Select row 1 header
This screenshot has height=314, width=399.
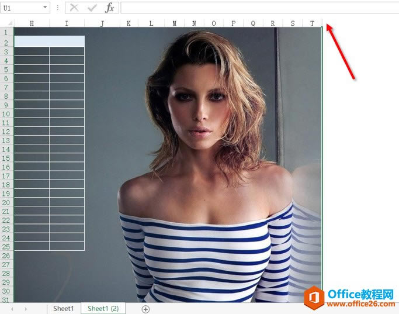[x=6, y=32]
